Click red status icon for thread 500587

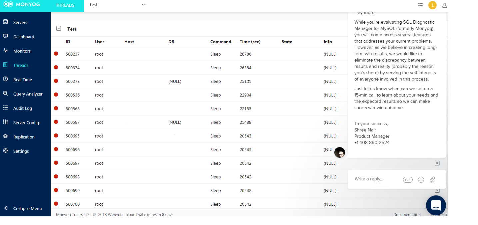56,122
